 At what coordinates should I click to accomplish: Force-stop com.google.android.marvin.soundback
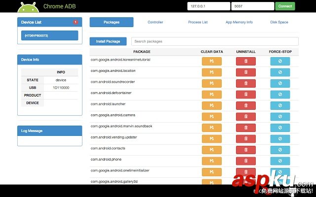280,128
